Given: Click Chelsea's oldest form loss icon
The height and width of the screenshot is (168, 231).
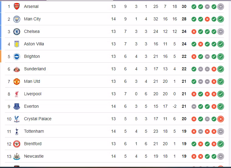Looking at the screenshot, I should tap(194, 31).
